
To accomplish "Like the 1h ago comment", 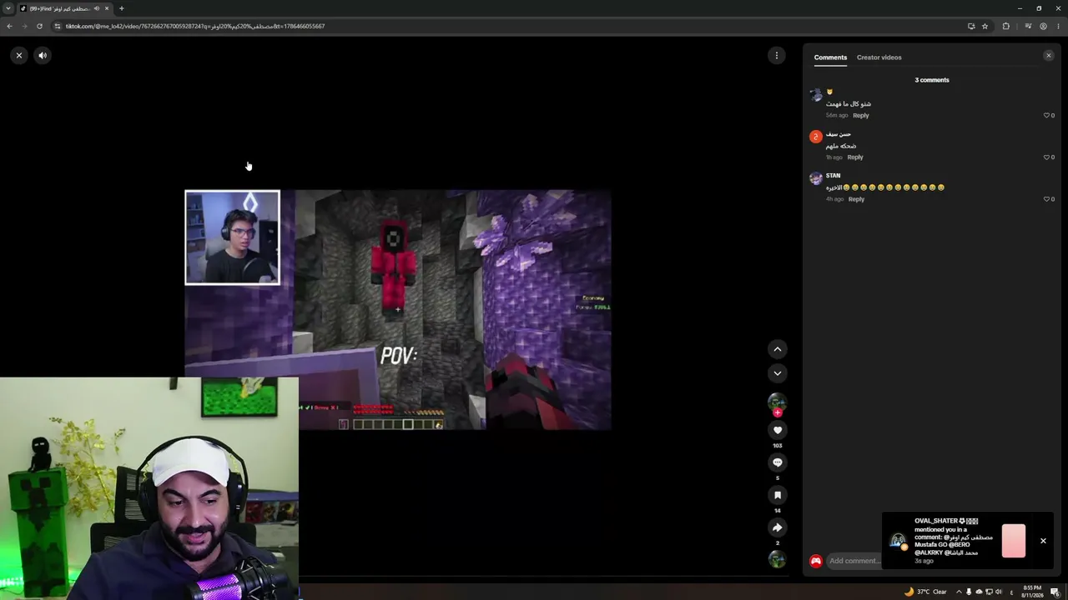I will click(x=1047, y=157).
